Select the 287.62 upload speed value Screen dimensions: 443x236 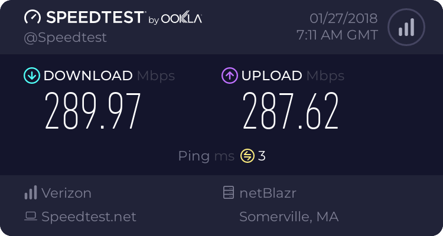tap(291, 112)
